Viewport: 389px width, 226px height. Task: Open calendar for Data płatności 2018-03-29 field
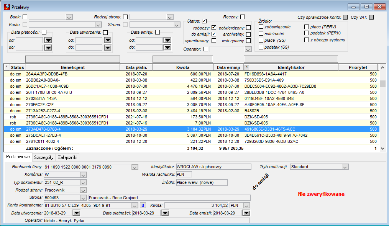tap(165, 213)
